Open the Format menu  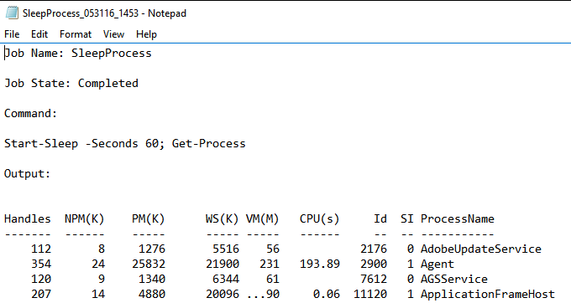[x=76, y=34]
